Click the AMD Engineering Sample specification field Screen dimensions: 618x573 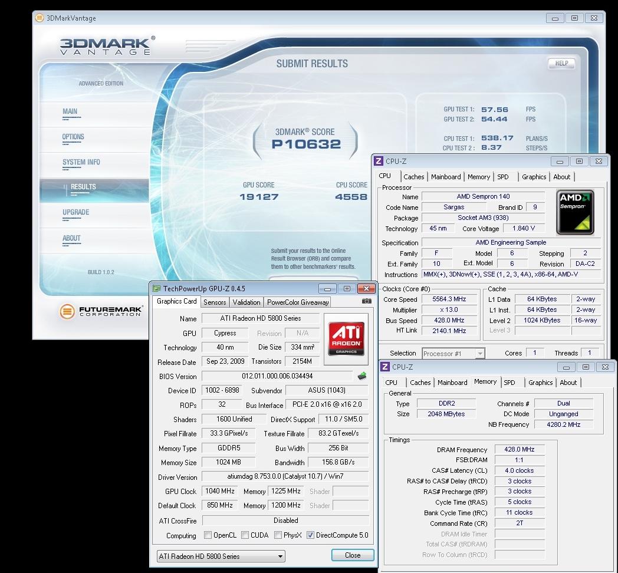[511, 242]
